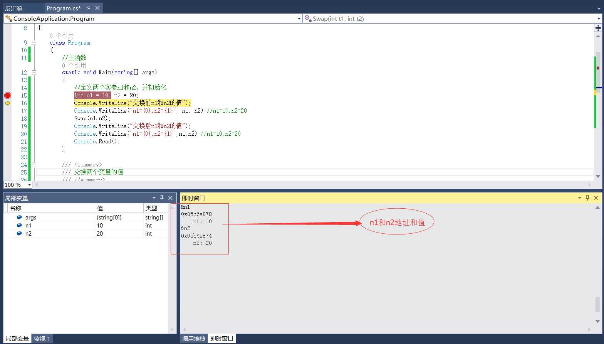Switch to the 局部变量 bottom tab

[17, 338]
